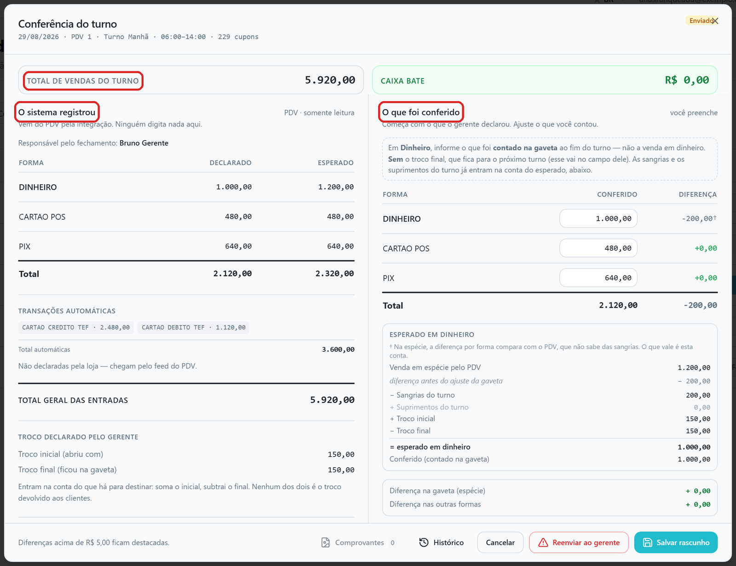The image size is (736, 566).
Task: Click Venda em espécie pelo PDV line
Action: [x=550, y=367]
